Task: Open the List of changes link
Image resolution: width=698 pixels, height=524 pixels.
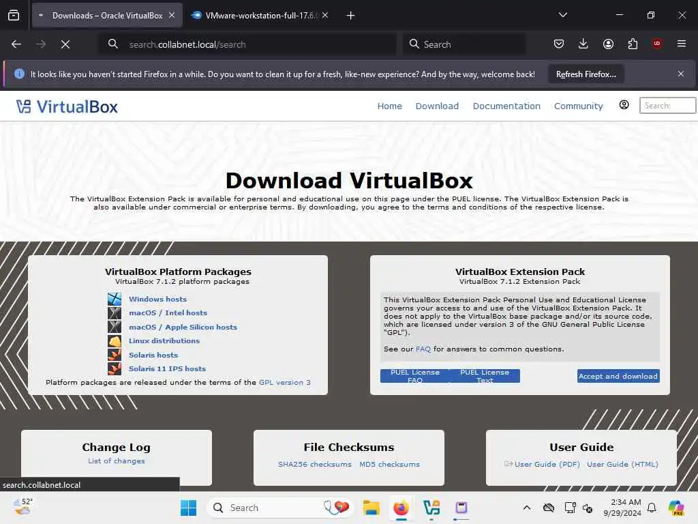Action: point(116,461)
